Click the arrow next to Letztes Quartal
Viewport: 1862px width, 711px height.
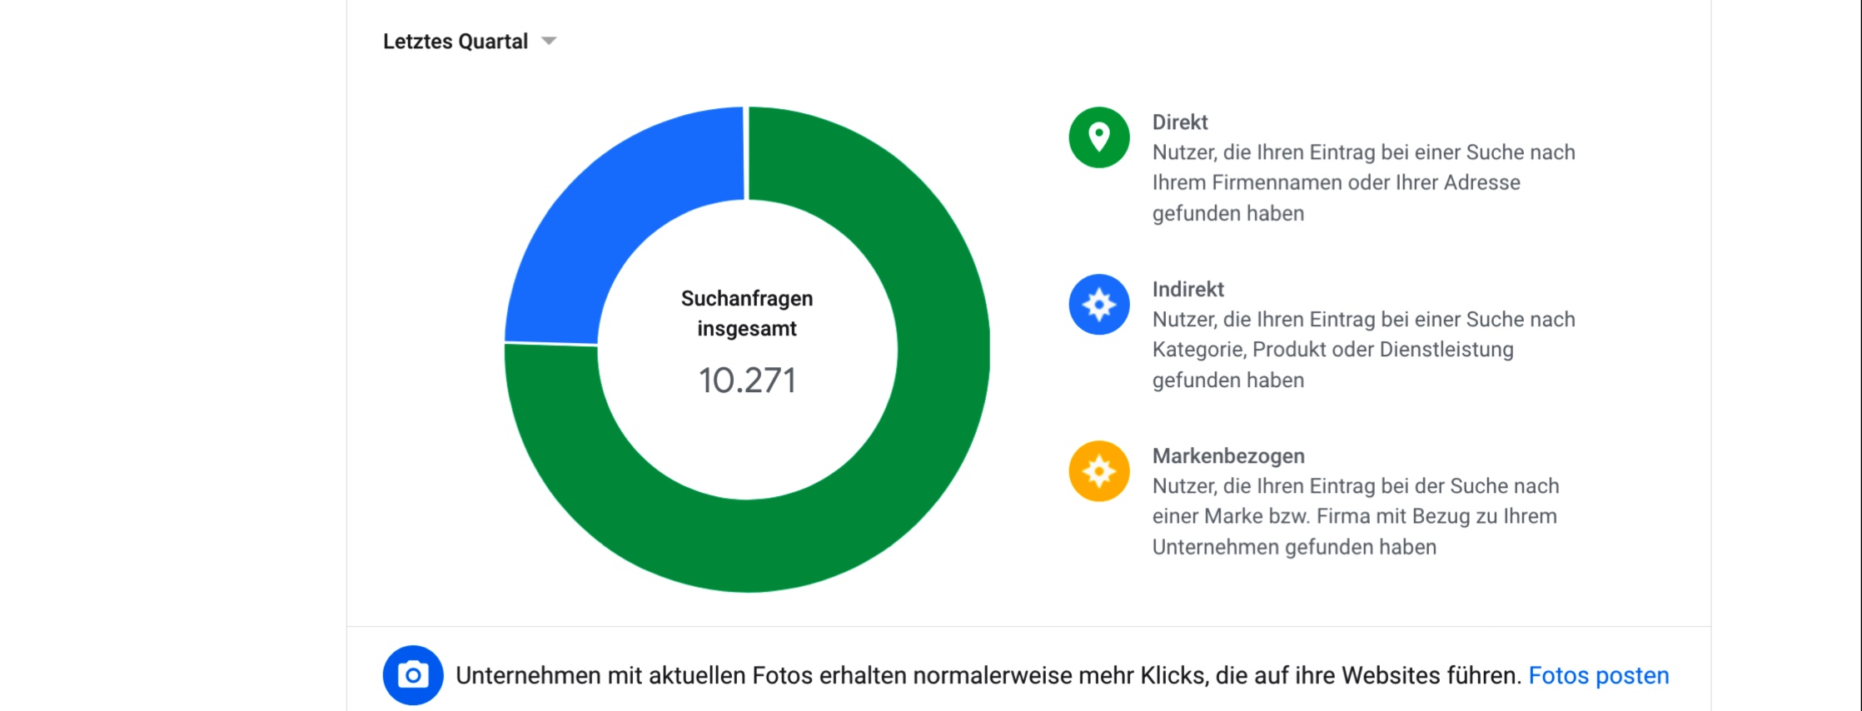(x=549, y=41)
